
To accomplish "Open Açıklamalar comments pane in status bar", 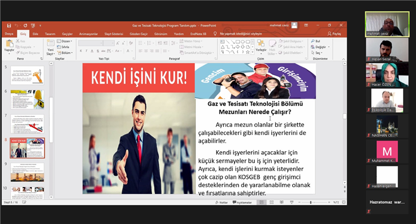I will tap(242, 202).
